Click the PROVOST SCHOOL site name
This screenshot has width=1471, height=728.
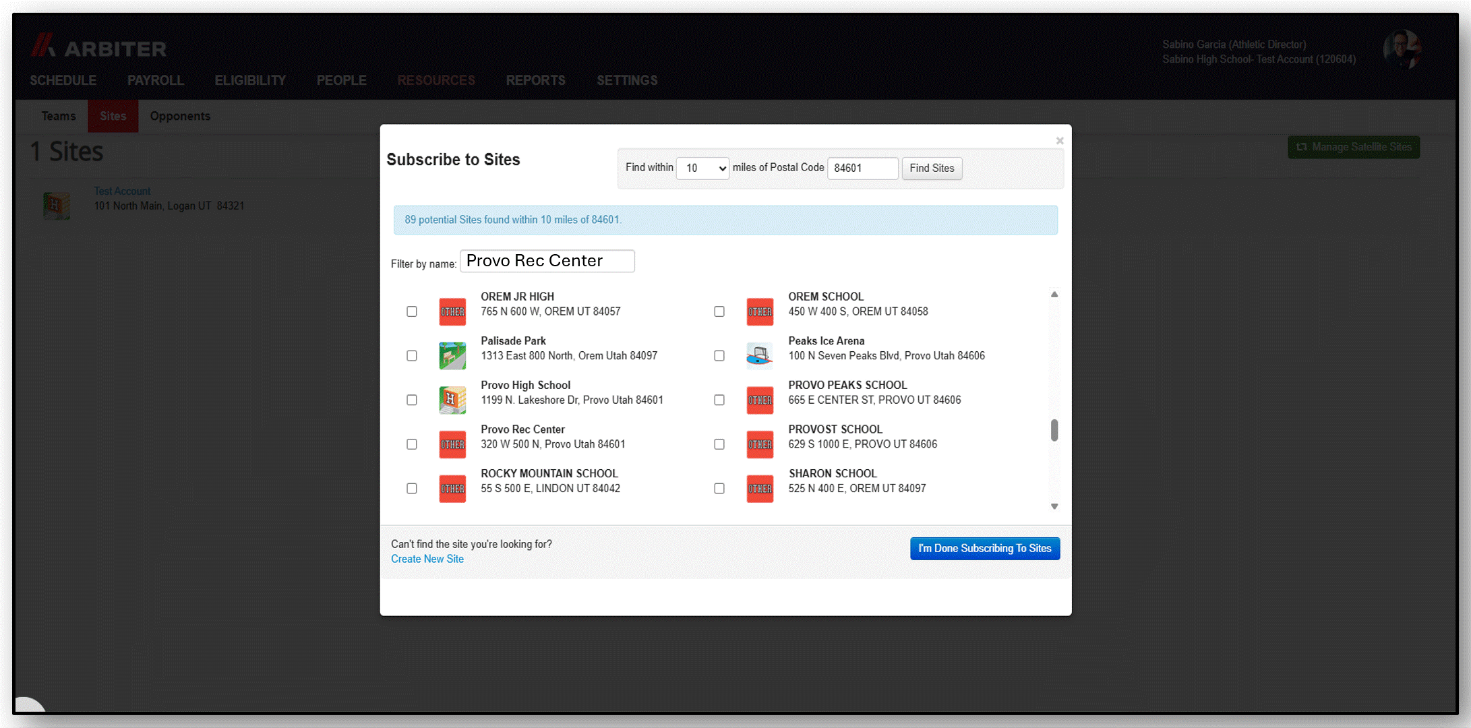835,429
